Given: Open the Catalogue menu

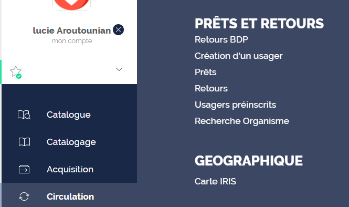Looking at the screenshot, I should point(69,115).
